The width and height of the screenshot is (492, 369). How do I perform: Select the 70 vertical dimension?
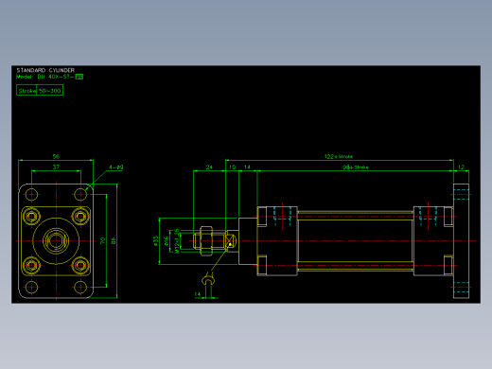(102, 240)
